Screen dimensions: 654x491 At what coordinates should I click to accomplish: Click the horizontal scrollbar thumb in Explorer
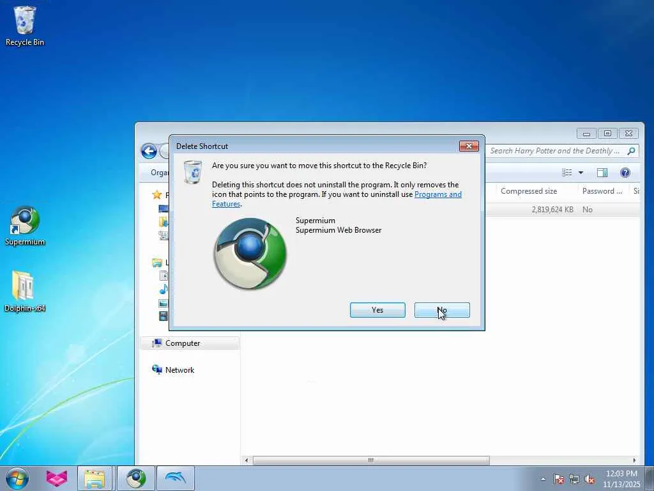coord(371,460)
